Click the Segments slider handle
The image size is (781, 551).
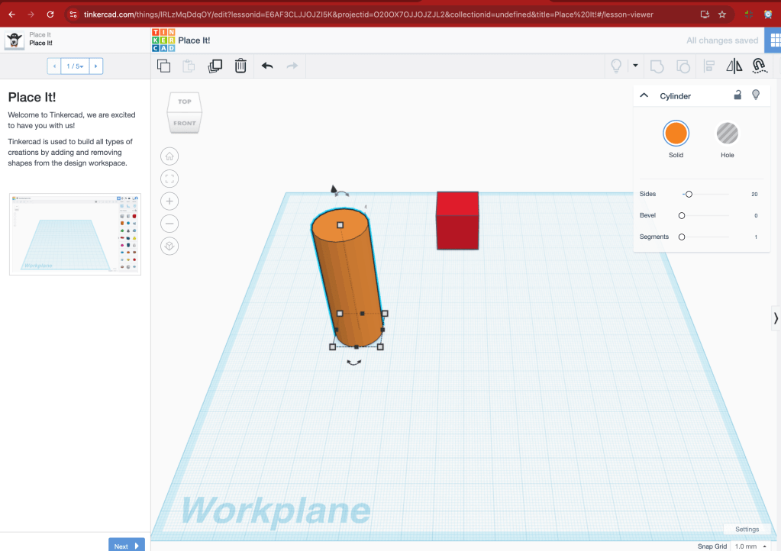point(682,237)
